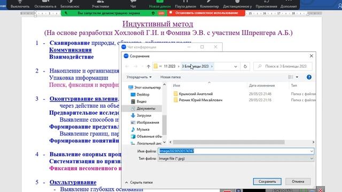Click the file list horizontal scrollbar
This screenshot has height=192, width=342.
[x=229, y=142]
